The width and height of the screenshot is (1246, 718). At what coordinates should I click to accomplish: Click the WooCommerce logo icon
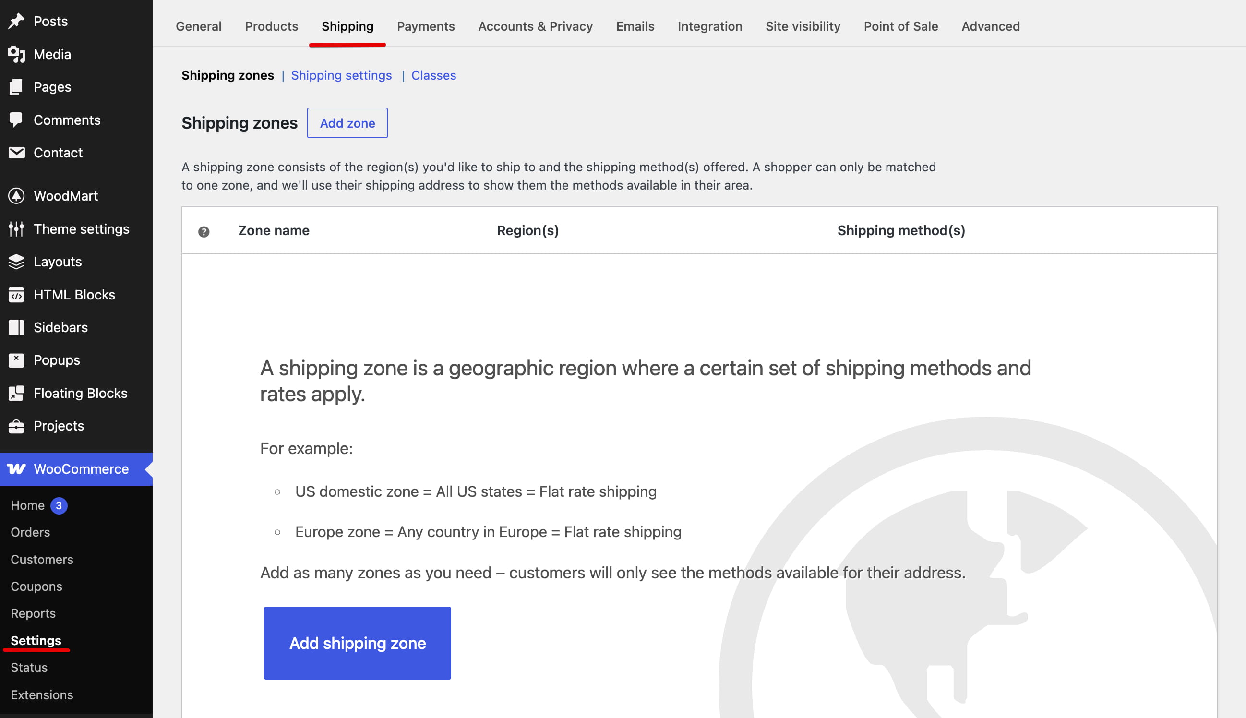(16, 469)
